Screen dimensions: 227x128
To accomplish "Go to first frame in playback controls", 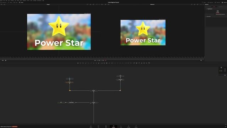I will tap(95, 60).
